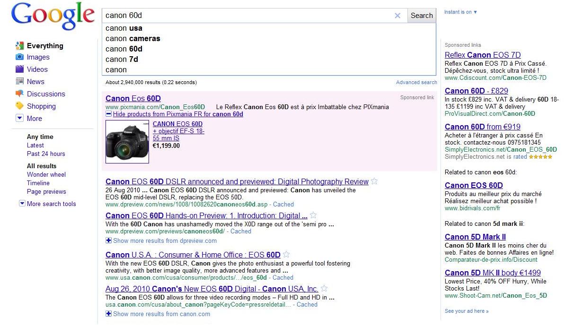Select the All results filter
This screenshot has height=326, width=564.
(42, 166)
